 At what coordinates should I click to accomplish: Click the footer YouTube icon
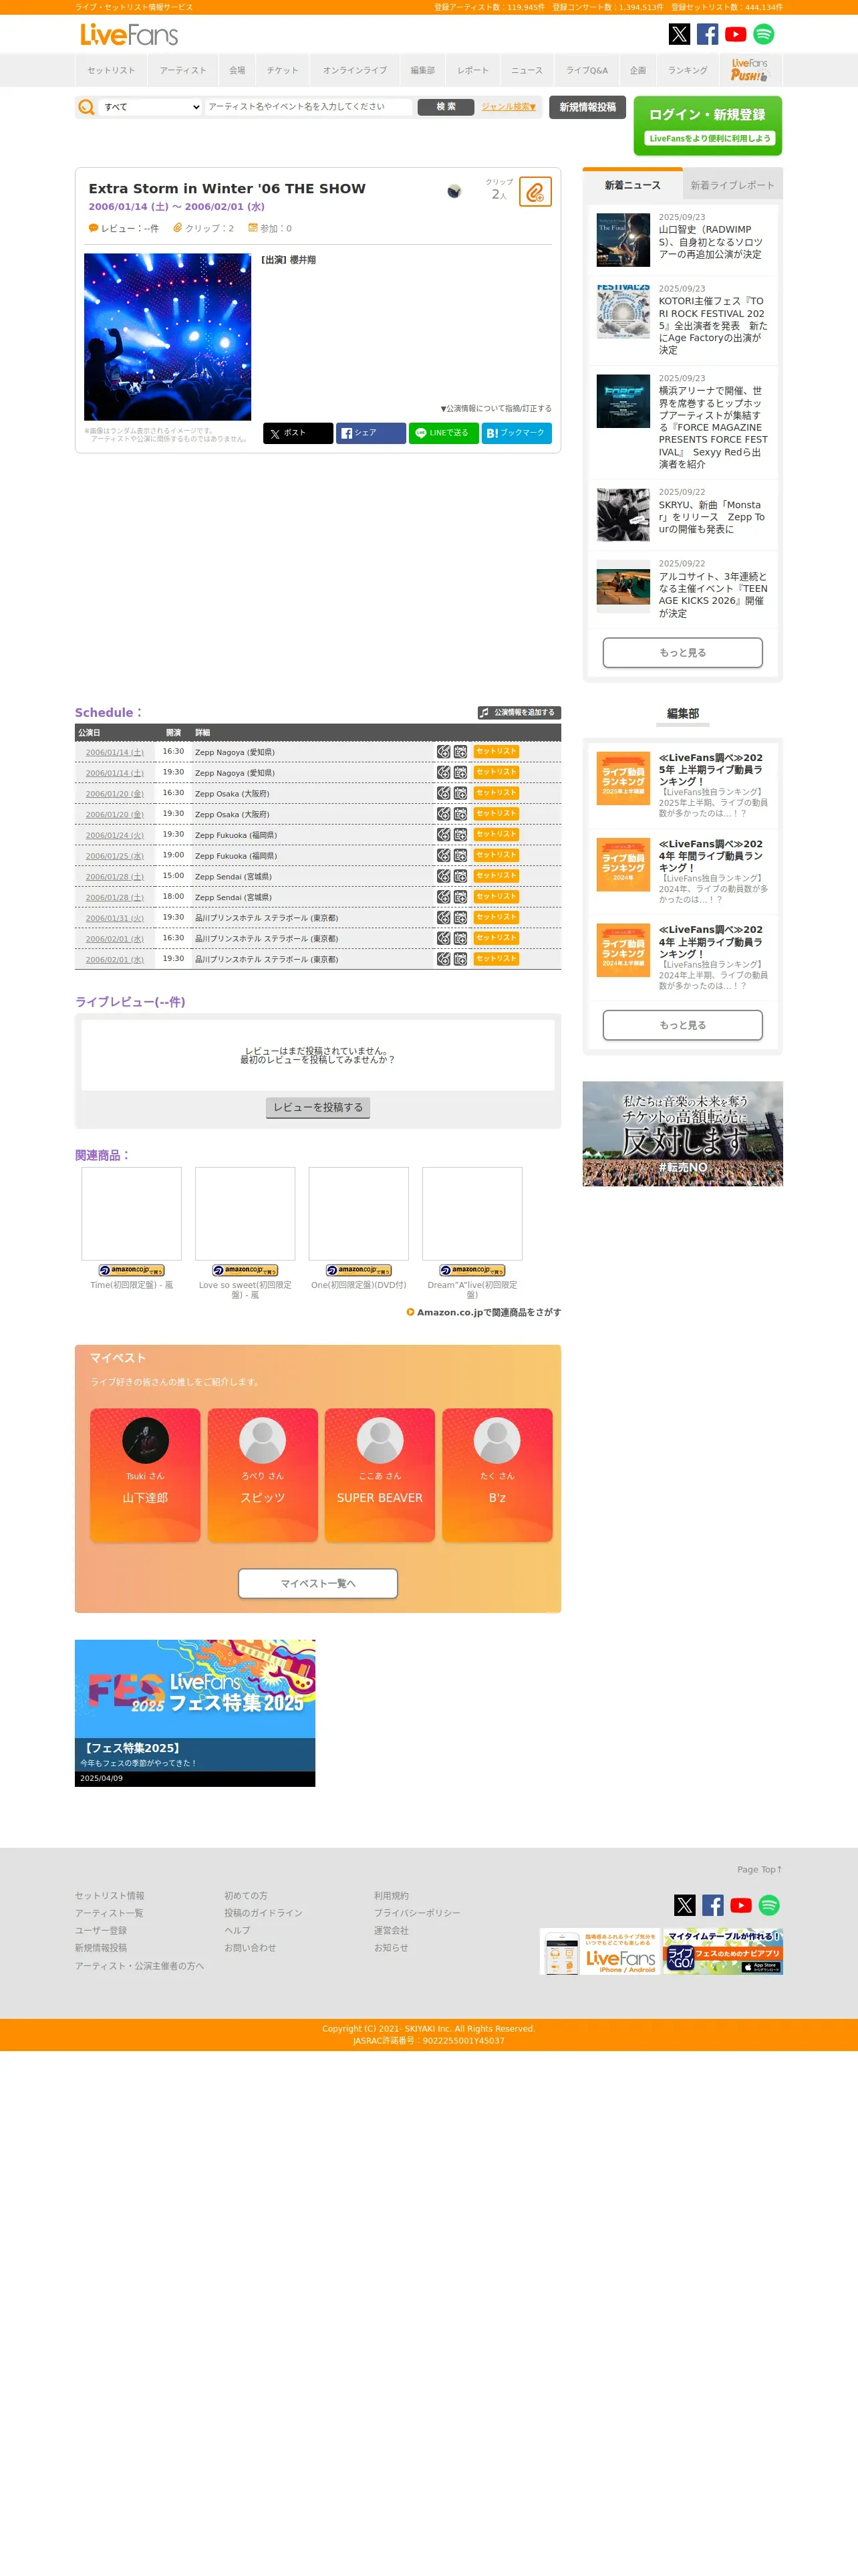pos(741,1905)
